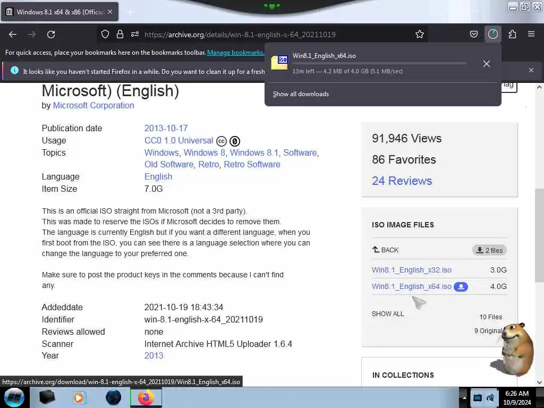The width and height of the screenshot is (544, 408).
Task: Open Manage bookmarks link
Action: click(236, 53)
